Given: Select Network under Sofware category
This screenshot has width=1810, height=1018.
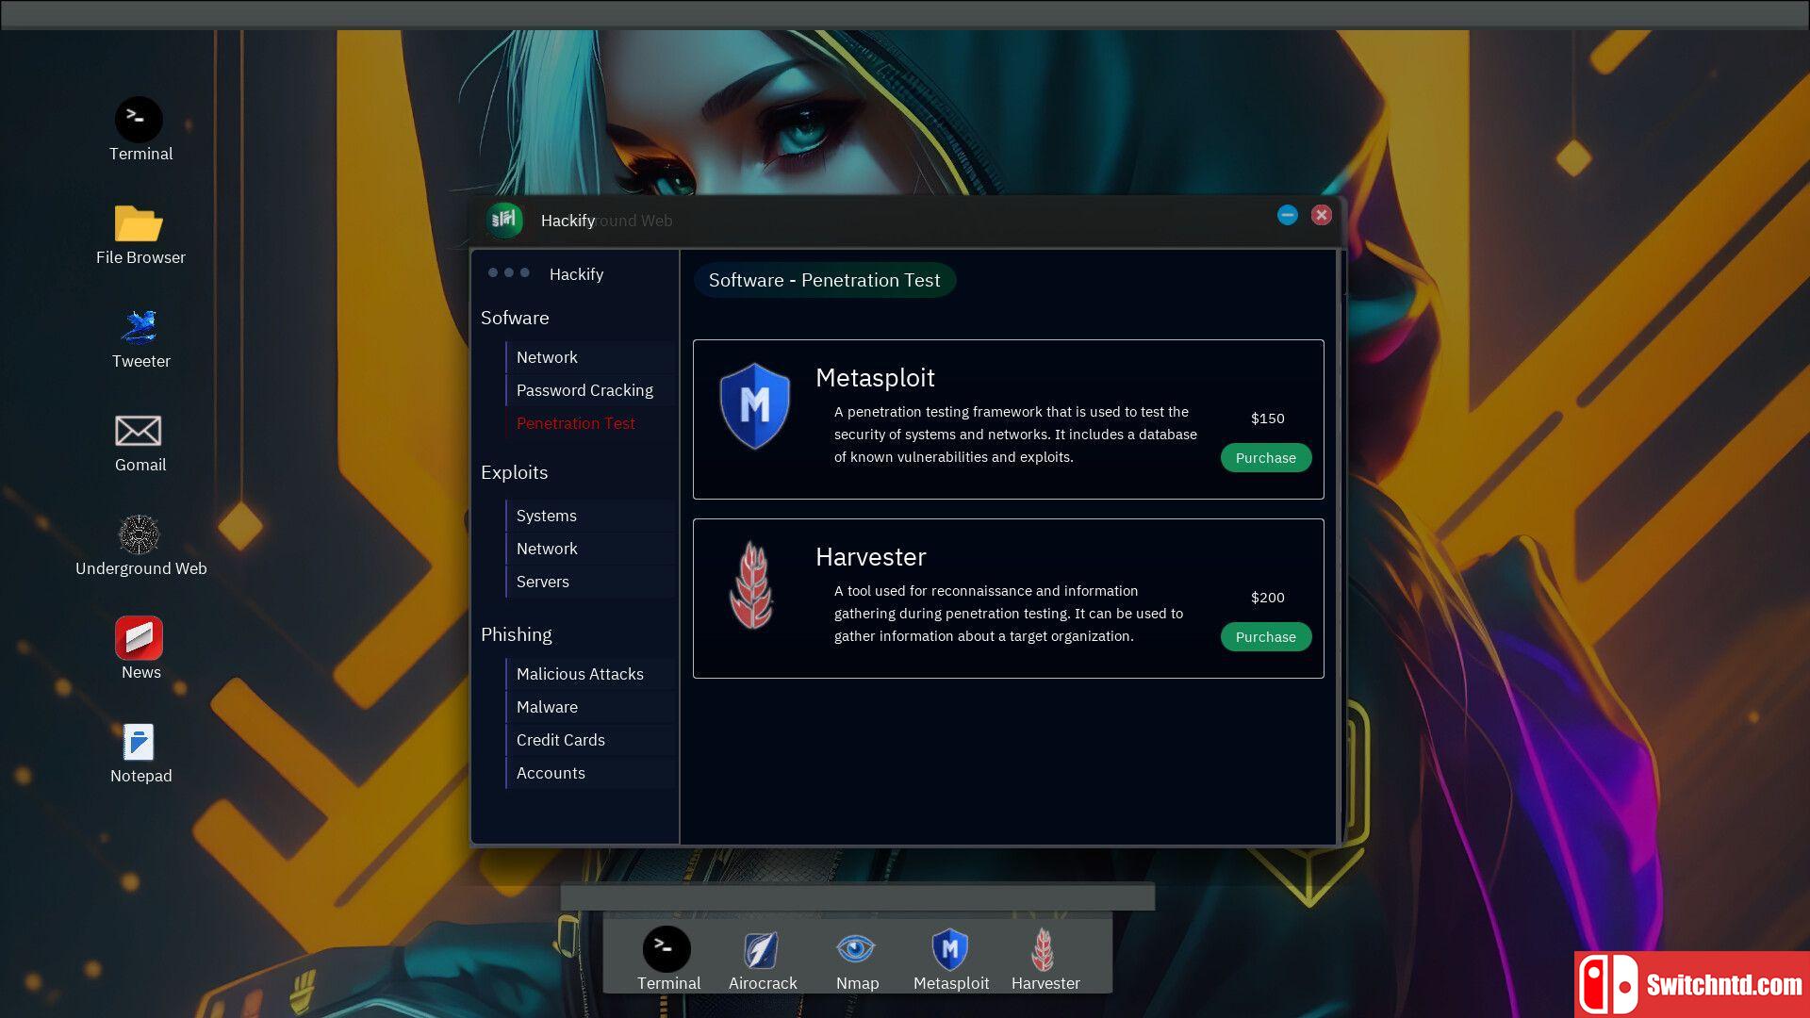Looking at the screenshot, I should tap(591, 357).
